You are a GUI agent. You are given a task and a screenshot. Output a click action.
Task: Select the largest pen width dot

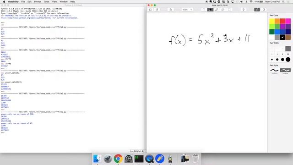(x=288, y=60)
